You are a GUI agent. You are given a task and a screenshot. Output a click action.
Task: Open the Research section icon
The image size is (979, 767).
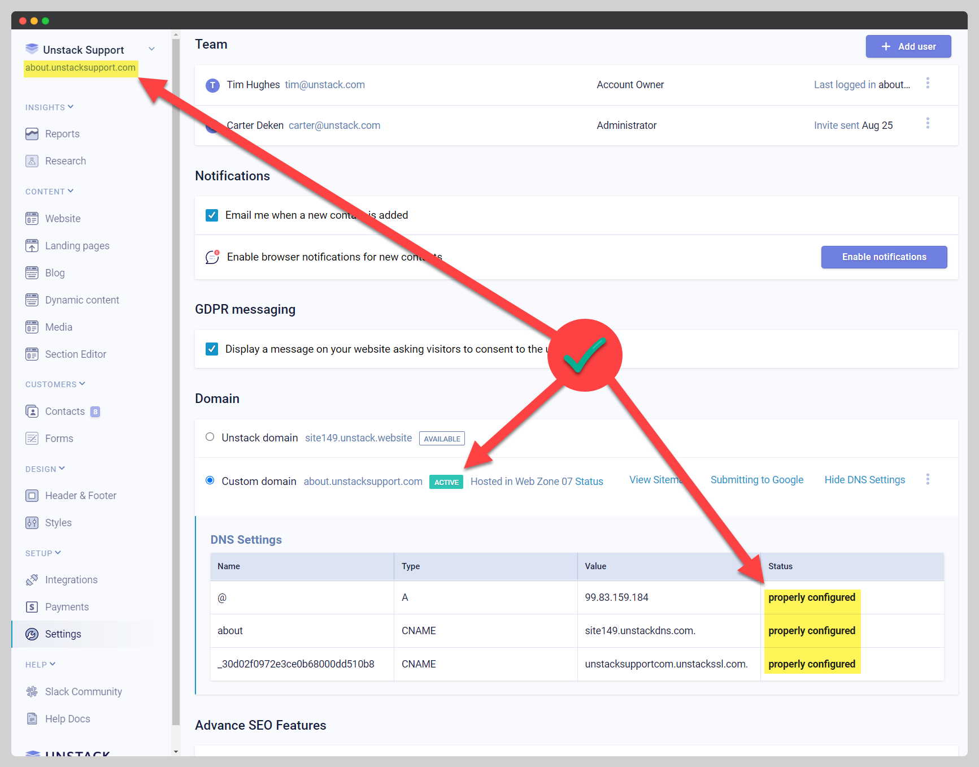point(32,161)
